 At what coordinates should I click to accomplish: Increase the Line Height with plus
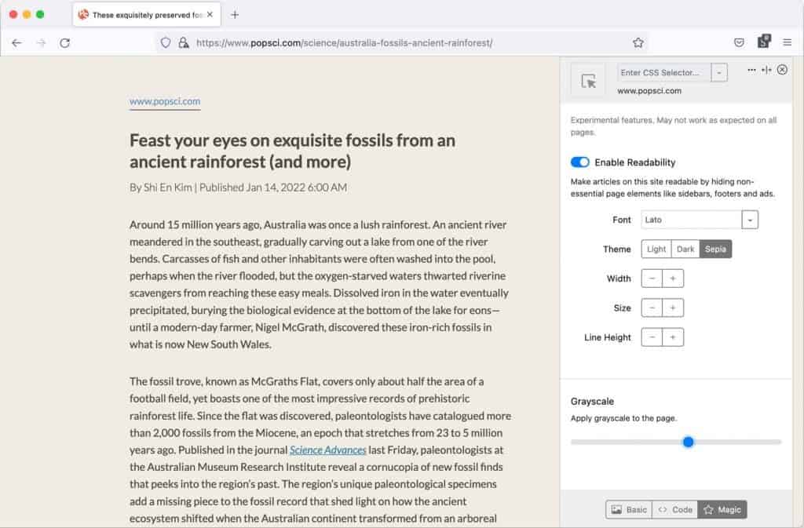tap(673, 337)
